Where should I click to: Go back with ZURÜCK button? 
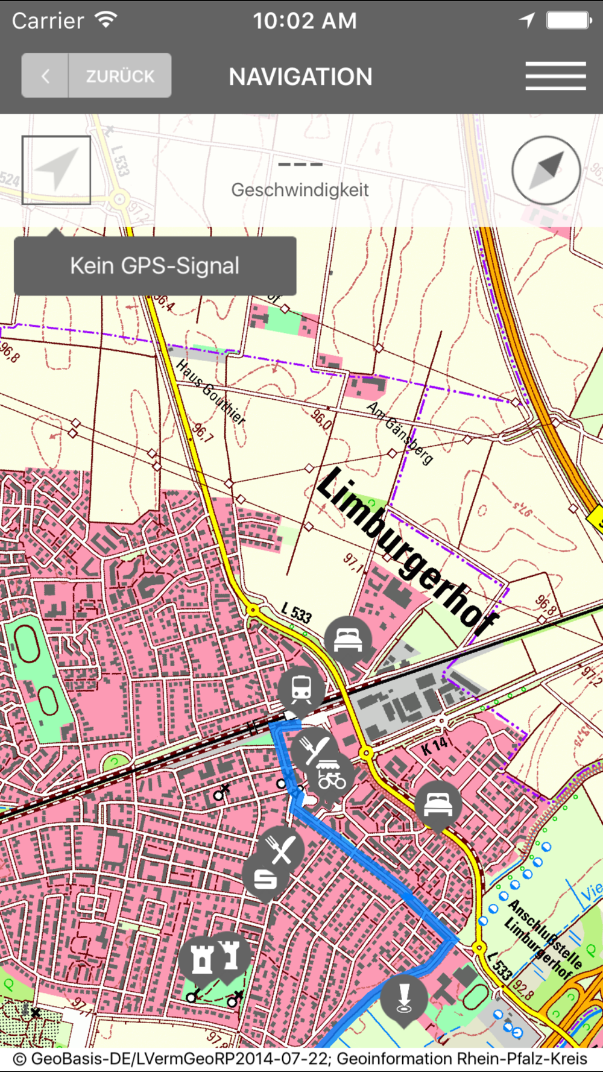(x=120, y=76)
